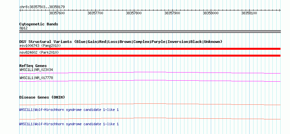Select the gray 8p12 cytogenetic band bar
This screenshot has height=134, width=290.
tap(150, 32)
